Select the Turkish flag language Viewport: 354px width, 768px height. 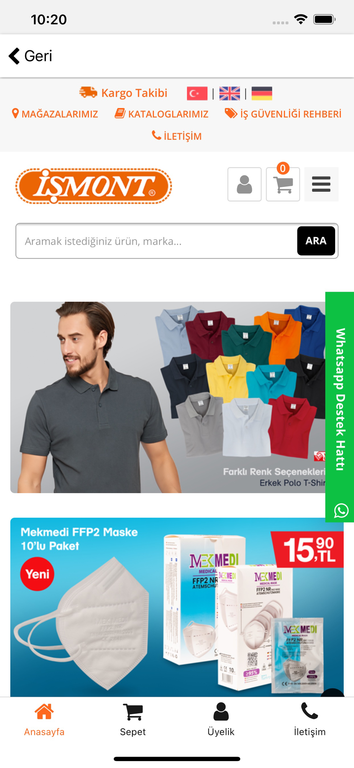197,93
